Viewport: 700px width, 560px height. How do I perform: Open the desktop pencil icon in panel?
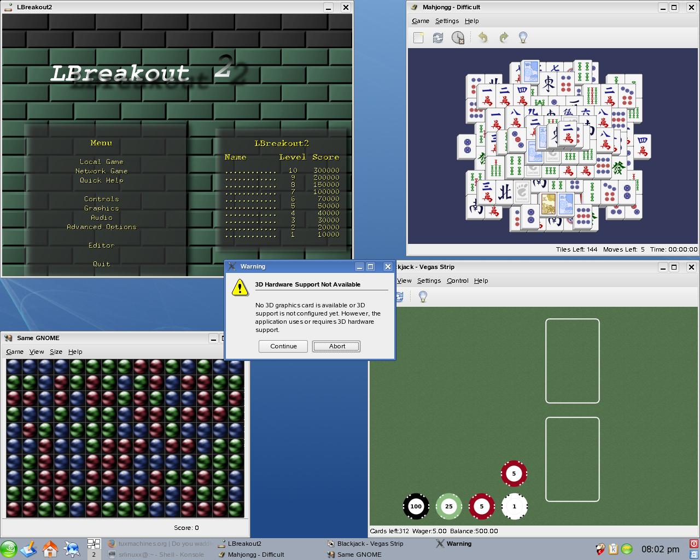tap(29, 549)
